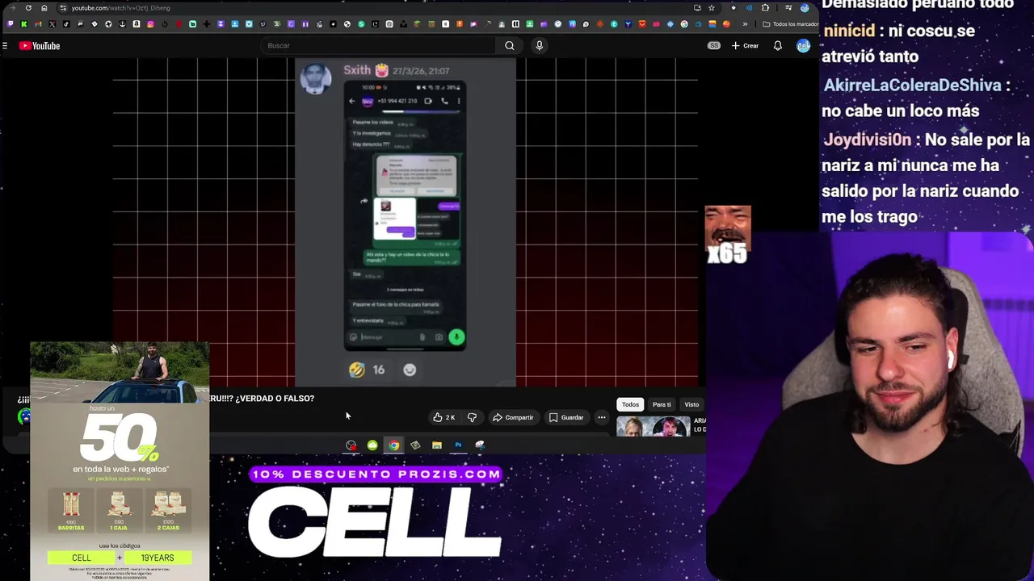Screen dimensions: 1034x581
Task: Click the AkirreLaColeraDeShiva chat username
Action: (912, 85)
